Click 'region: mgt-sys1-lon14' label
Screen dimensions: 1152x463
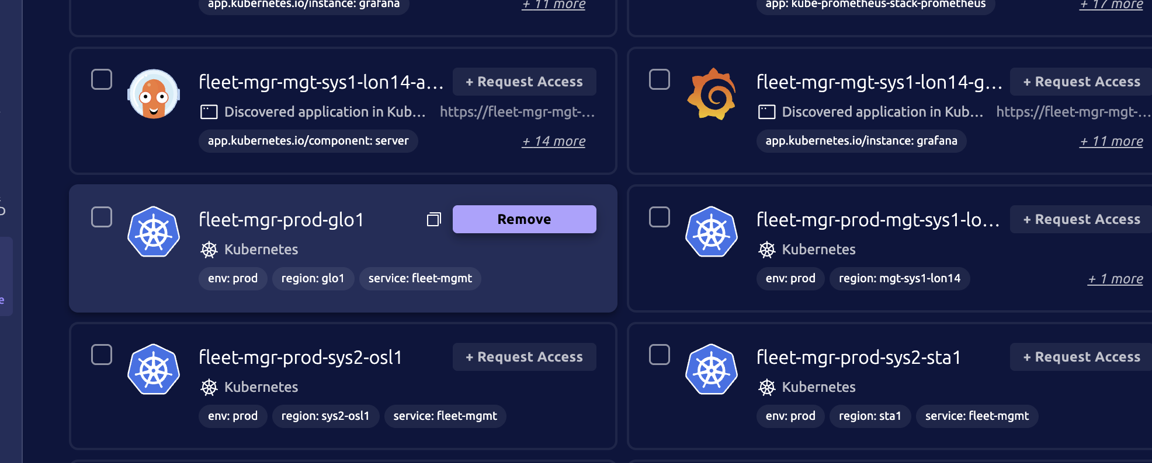click(x=900, y=278)
